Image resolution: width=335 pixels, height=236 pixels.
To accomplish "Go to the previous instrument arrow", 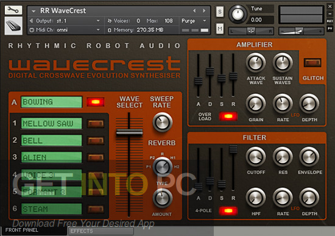I will pyautogui.click(x=194, y=10).
